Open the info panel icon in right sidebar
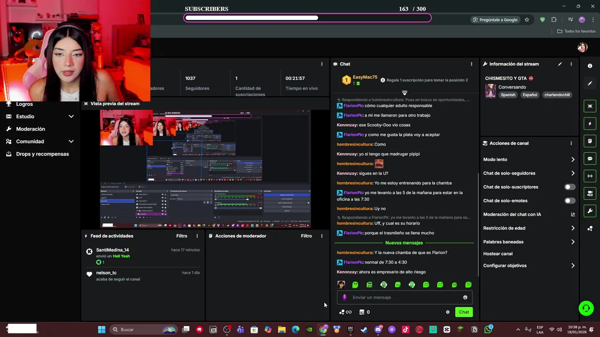This screenshot has width=600, height=337. (x=590, y=66)
